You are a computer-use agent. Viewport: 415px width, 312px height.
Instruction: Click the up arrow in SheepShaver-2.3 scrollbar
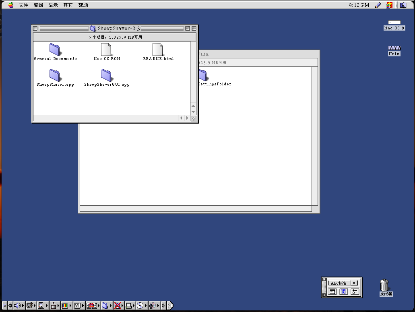193,106
